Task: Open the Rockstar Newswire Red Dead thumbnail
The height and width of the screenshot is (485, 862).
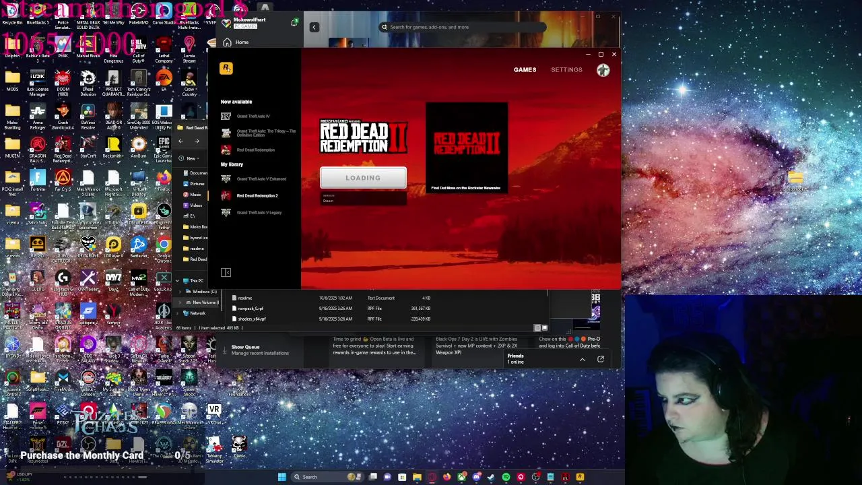Action: tap(467, 148)
